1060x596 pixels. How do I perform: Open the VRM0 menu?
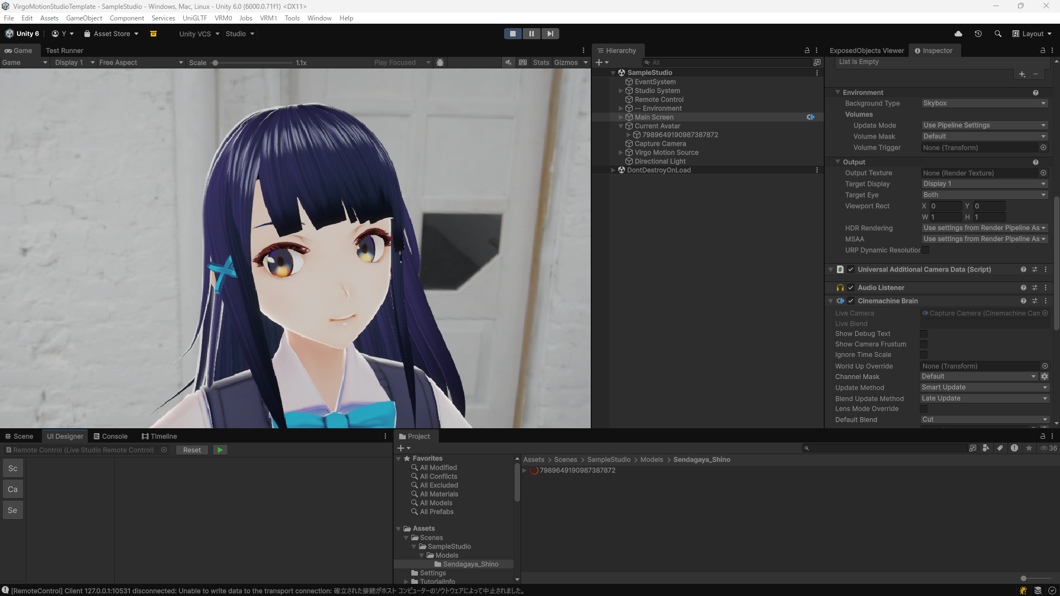pos(223,18)
